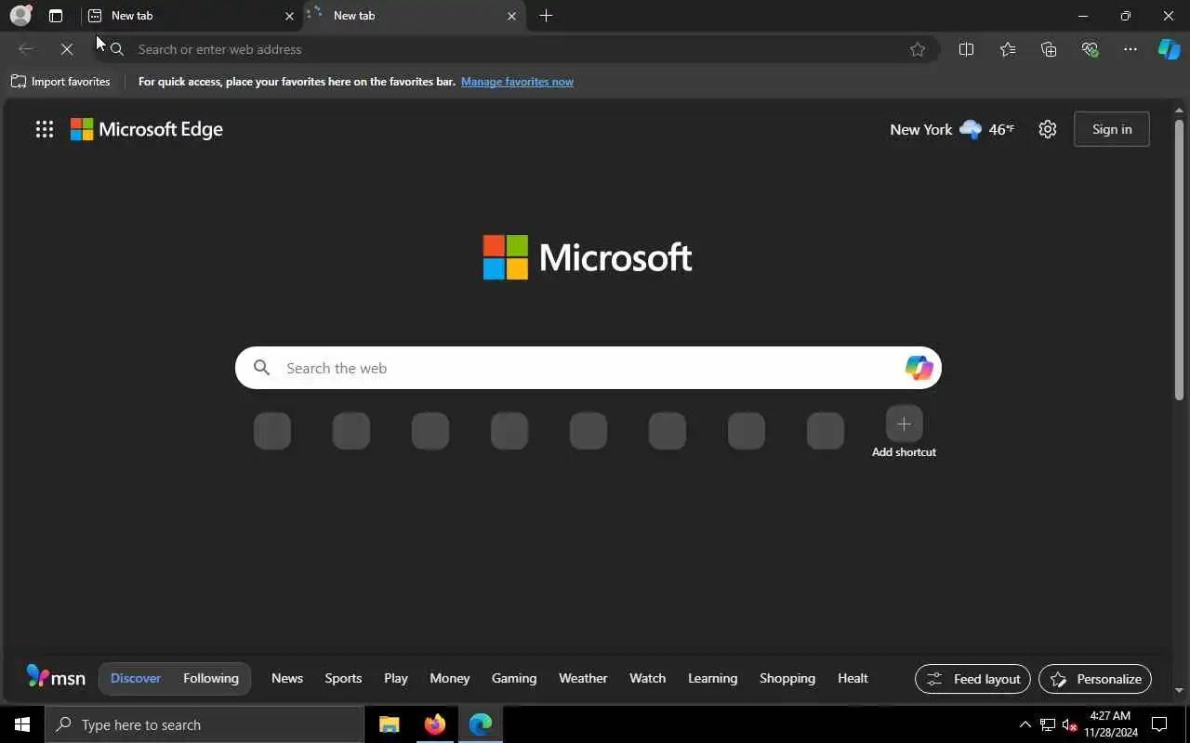The image size is (1190, 743).
Task: Click the Search the web box
Action: tap(588, 368)
